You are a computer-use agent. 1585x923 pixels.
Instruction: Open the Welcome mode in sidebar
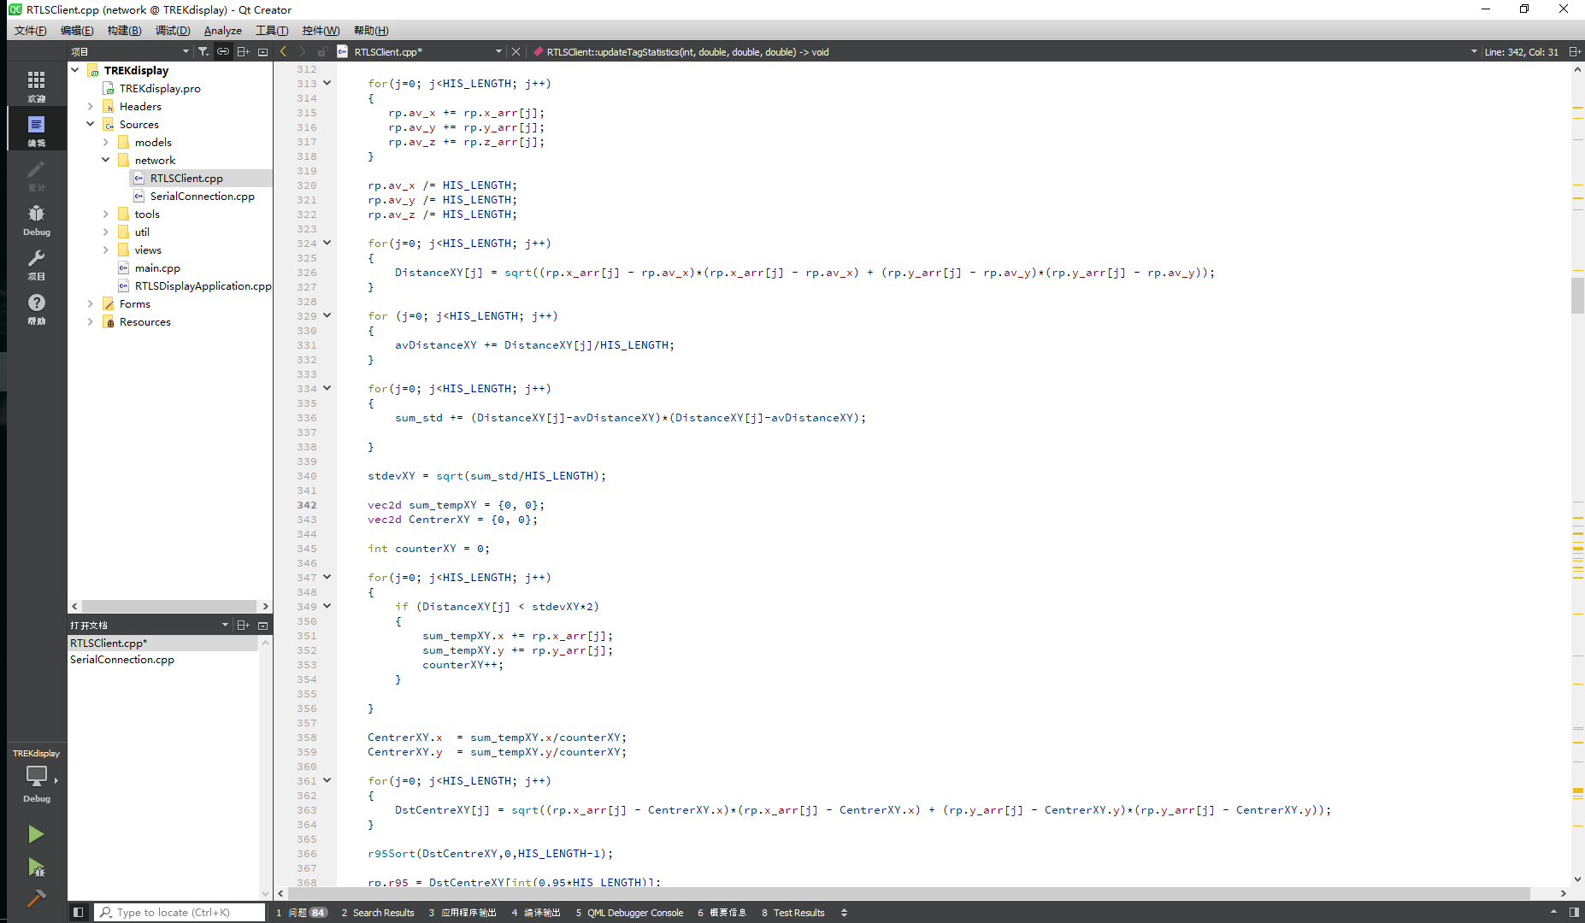tap(36, 85)
